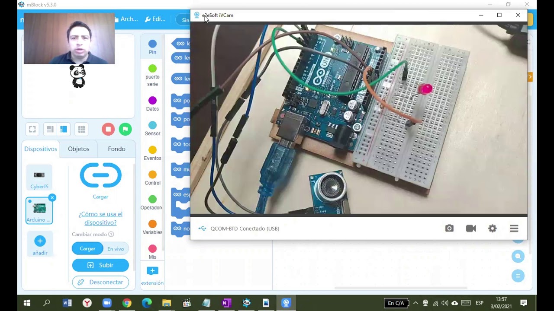Click the green flag run button
This screenshot has width=554, height=311.
point(125,129)
